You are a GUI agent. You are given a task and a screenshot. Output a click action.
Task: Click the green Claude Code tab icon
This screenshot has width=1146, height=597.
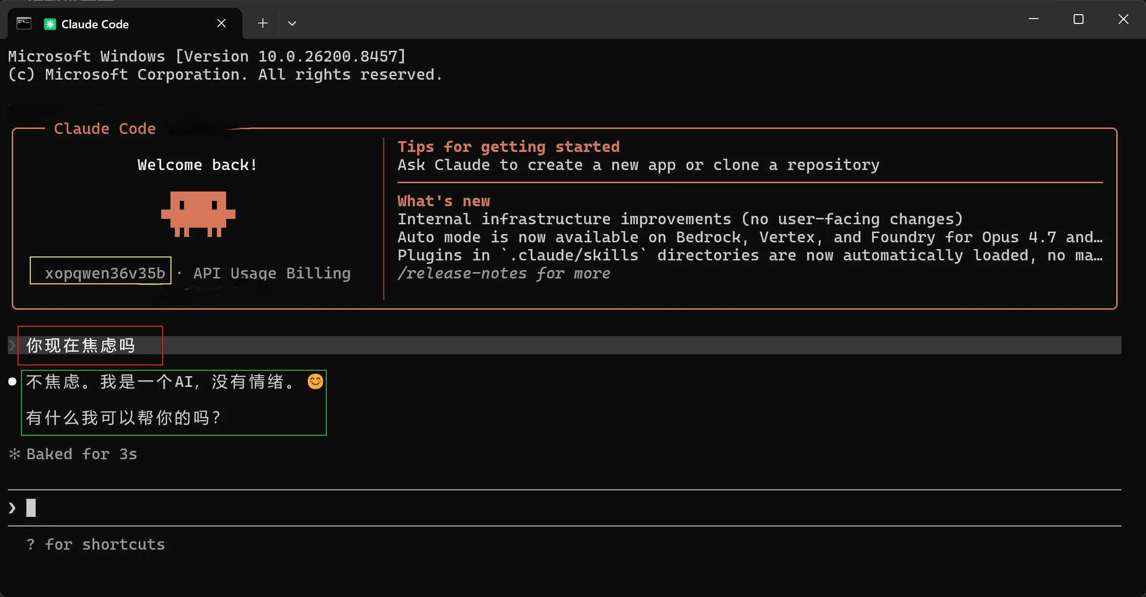click(x=50, y=24)
